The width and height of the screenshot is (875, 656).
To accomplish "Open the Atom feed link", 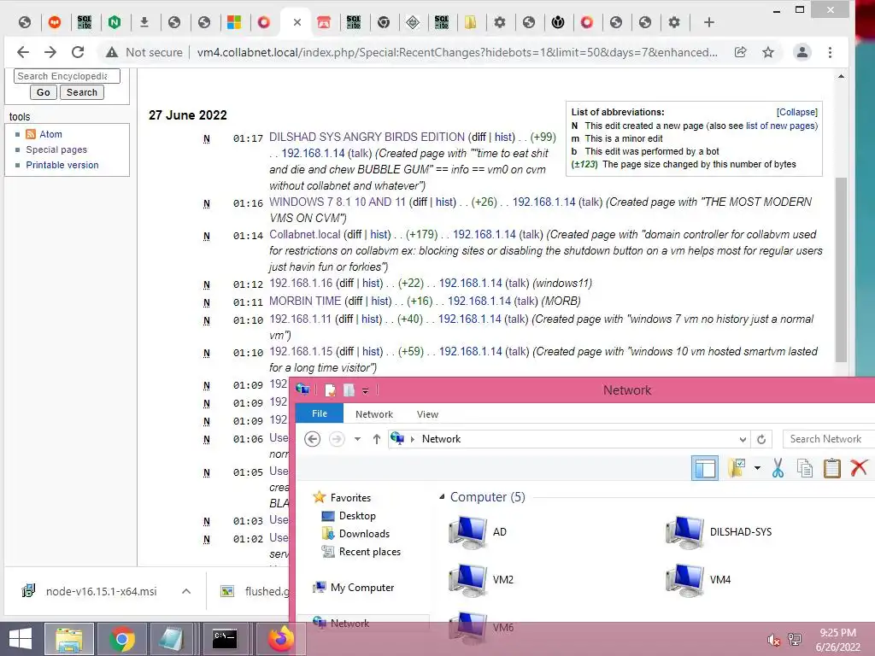I will [x=50, y=134].
